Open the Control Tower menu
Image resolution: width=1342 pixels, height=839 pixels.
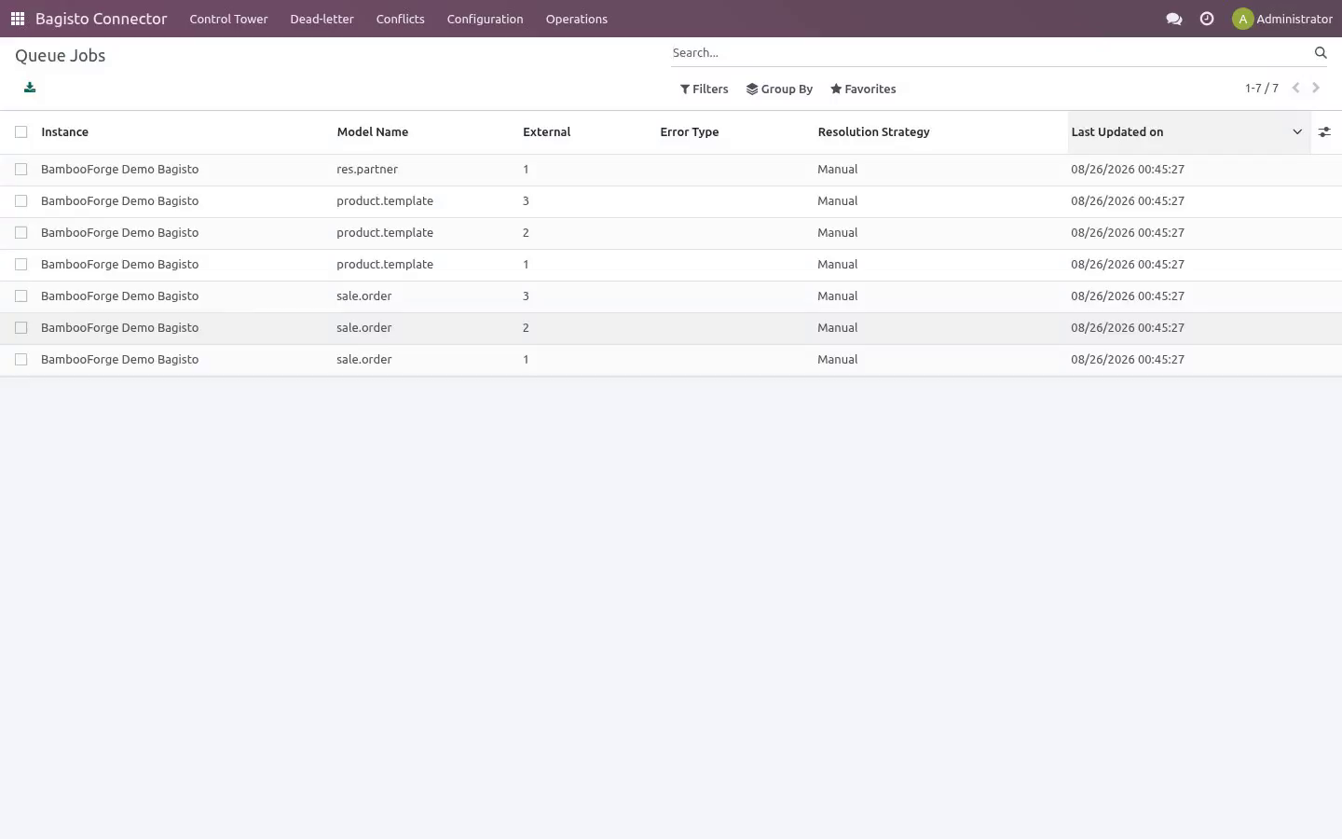228,19
